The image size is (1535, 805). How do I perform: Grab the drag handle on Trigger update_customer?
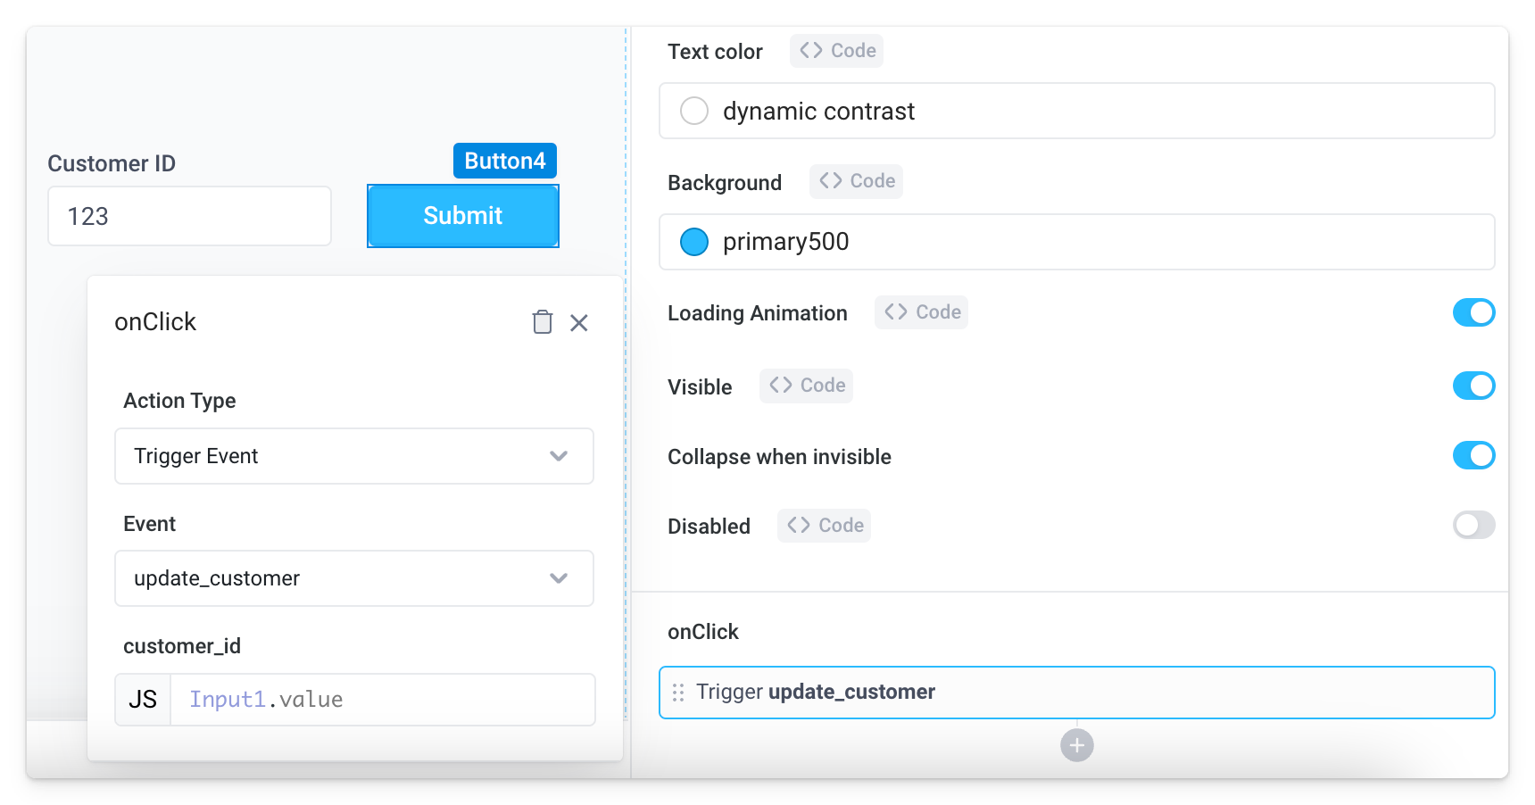(678, 692)
